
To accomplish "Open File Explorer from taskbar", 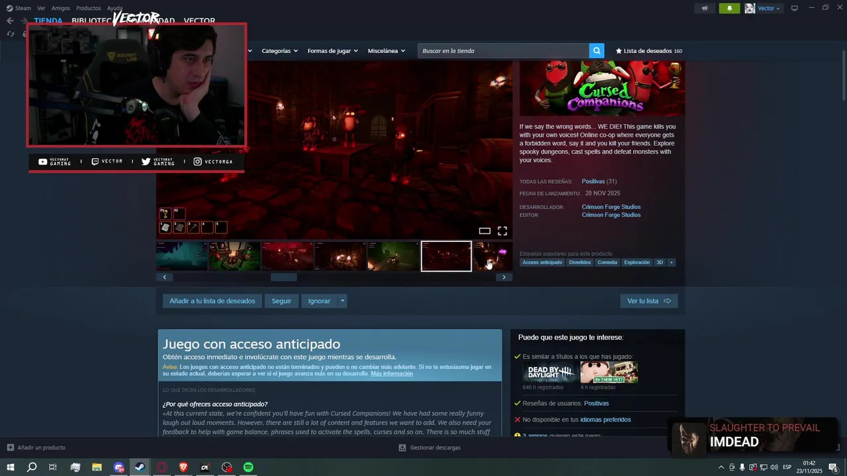I will point(97,467).
